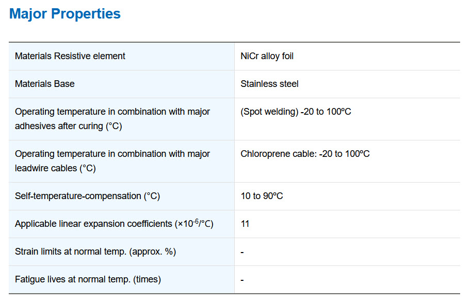
Task: Click the Self-temperature-compensation label
Action: [87, 196]
